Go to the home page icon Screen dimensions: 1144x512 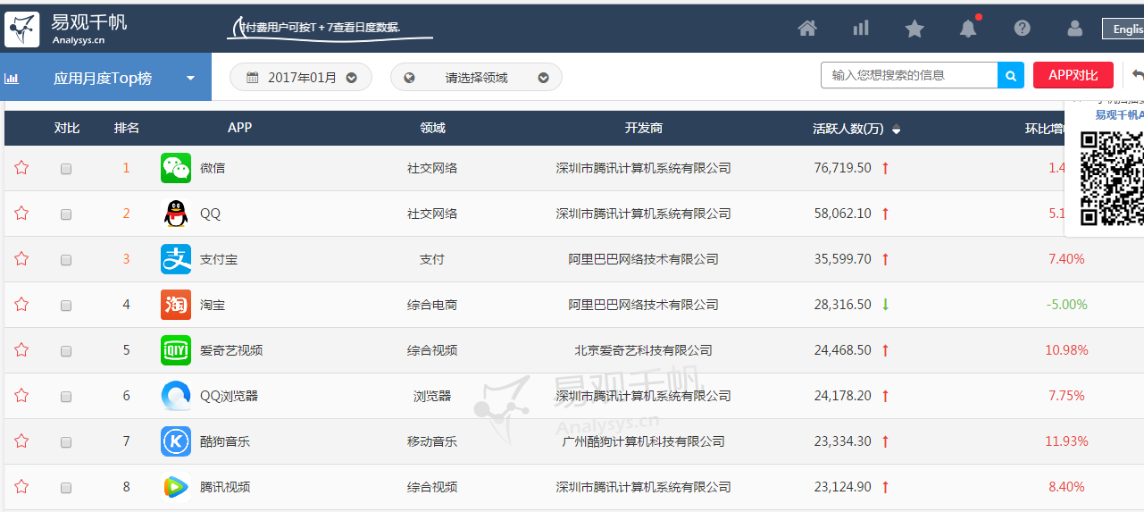tap(807, 29)
